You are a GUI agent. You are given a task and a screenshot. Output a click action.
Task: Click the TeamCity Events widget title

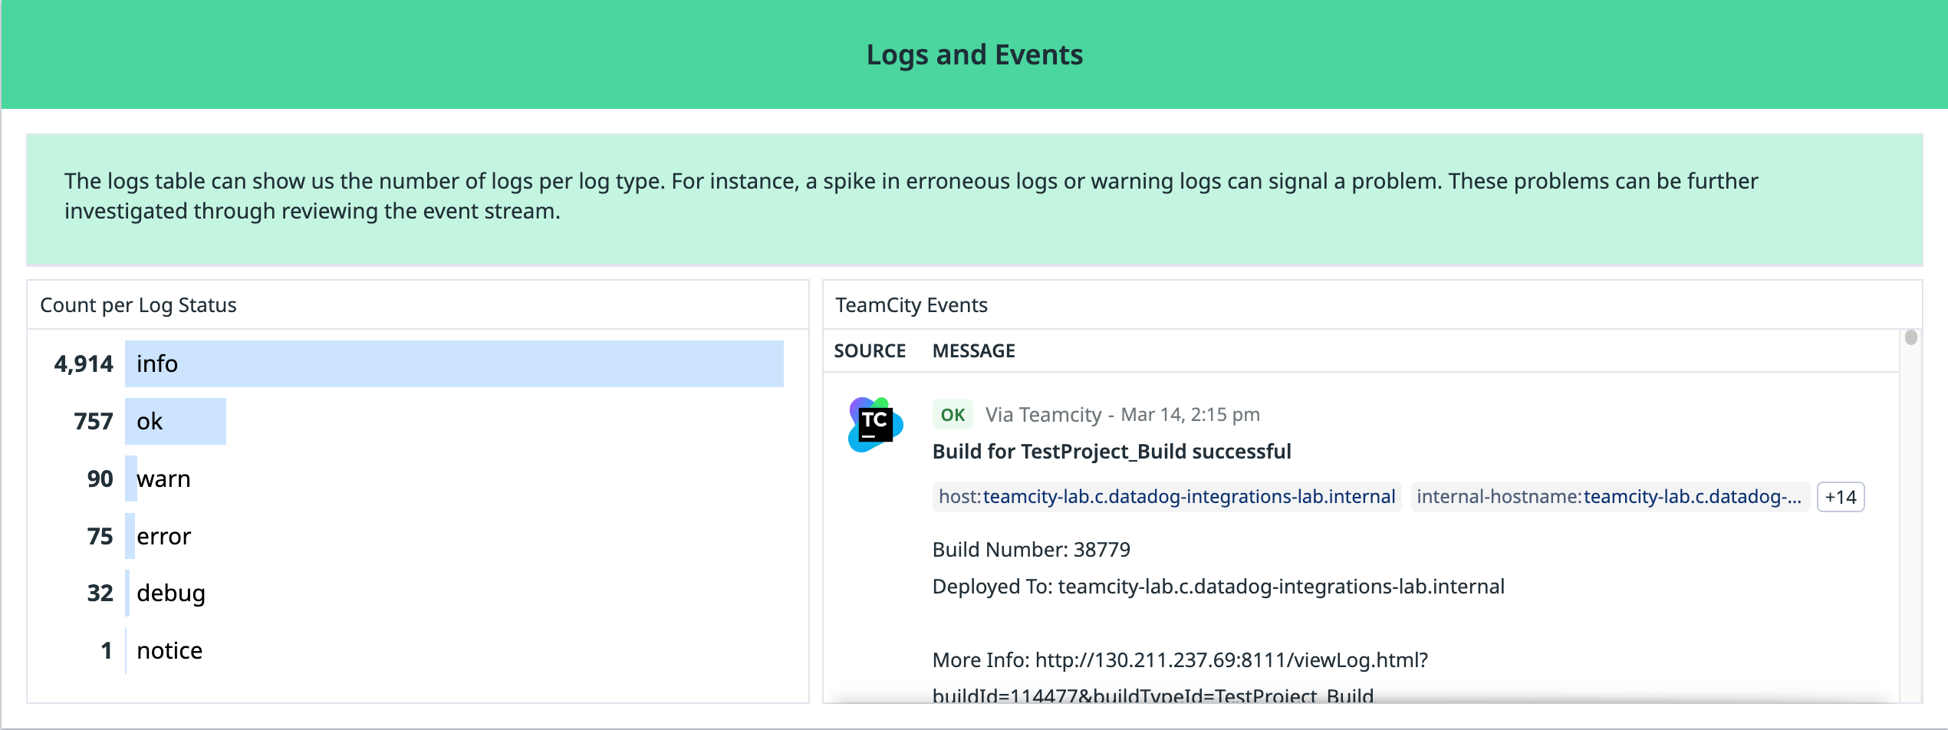pos(911,304)
